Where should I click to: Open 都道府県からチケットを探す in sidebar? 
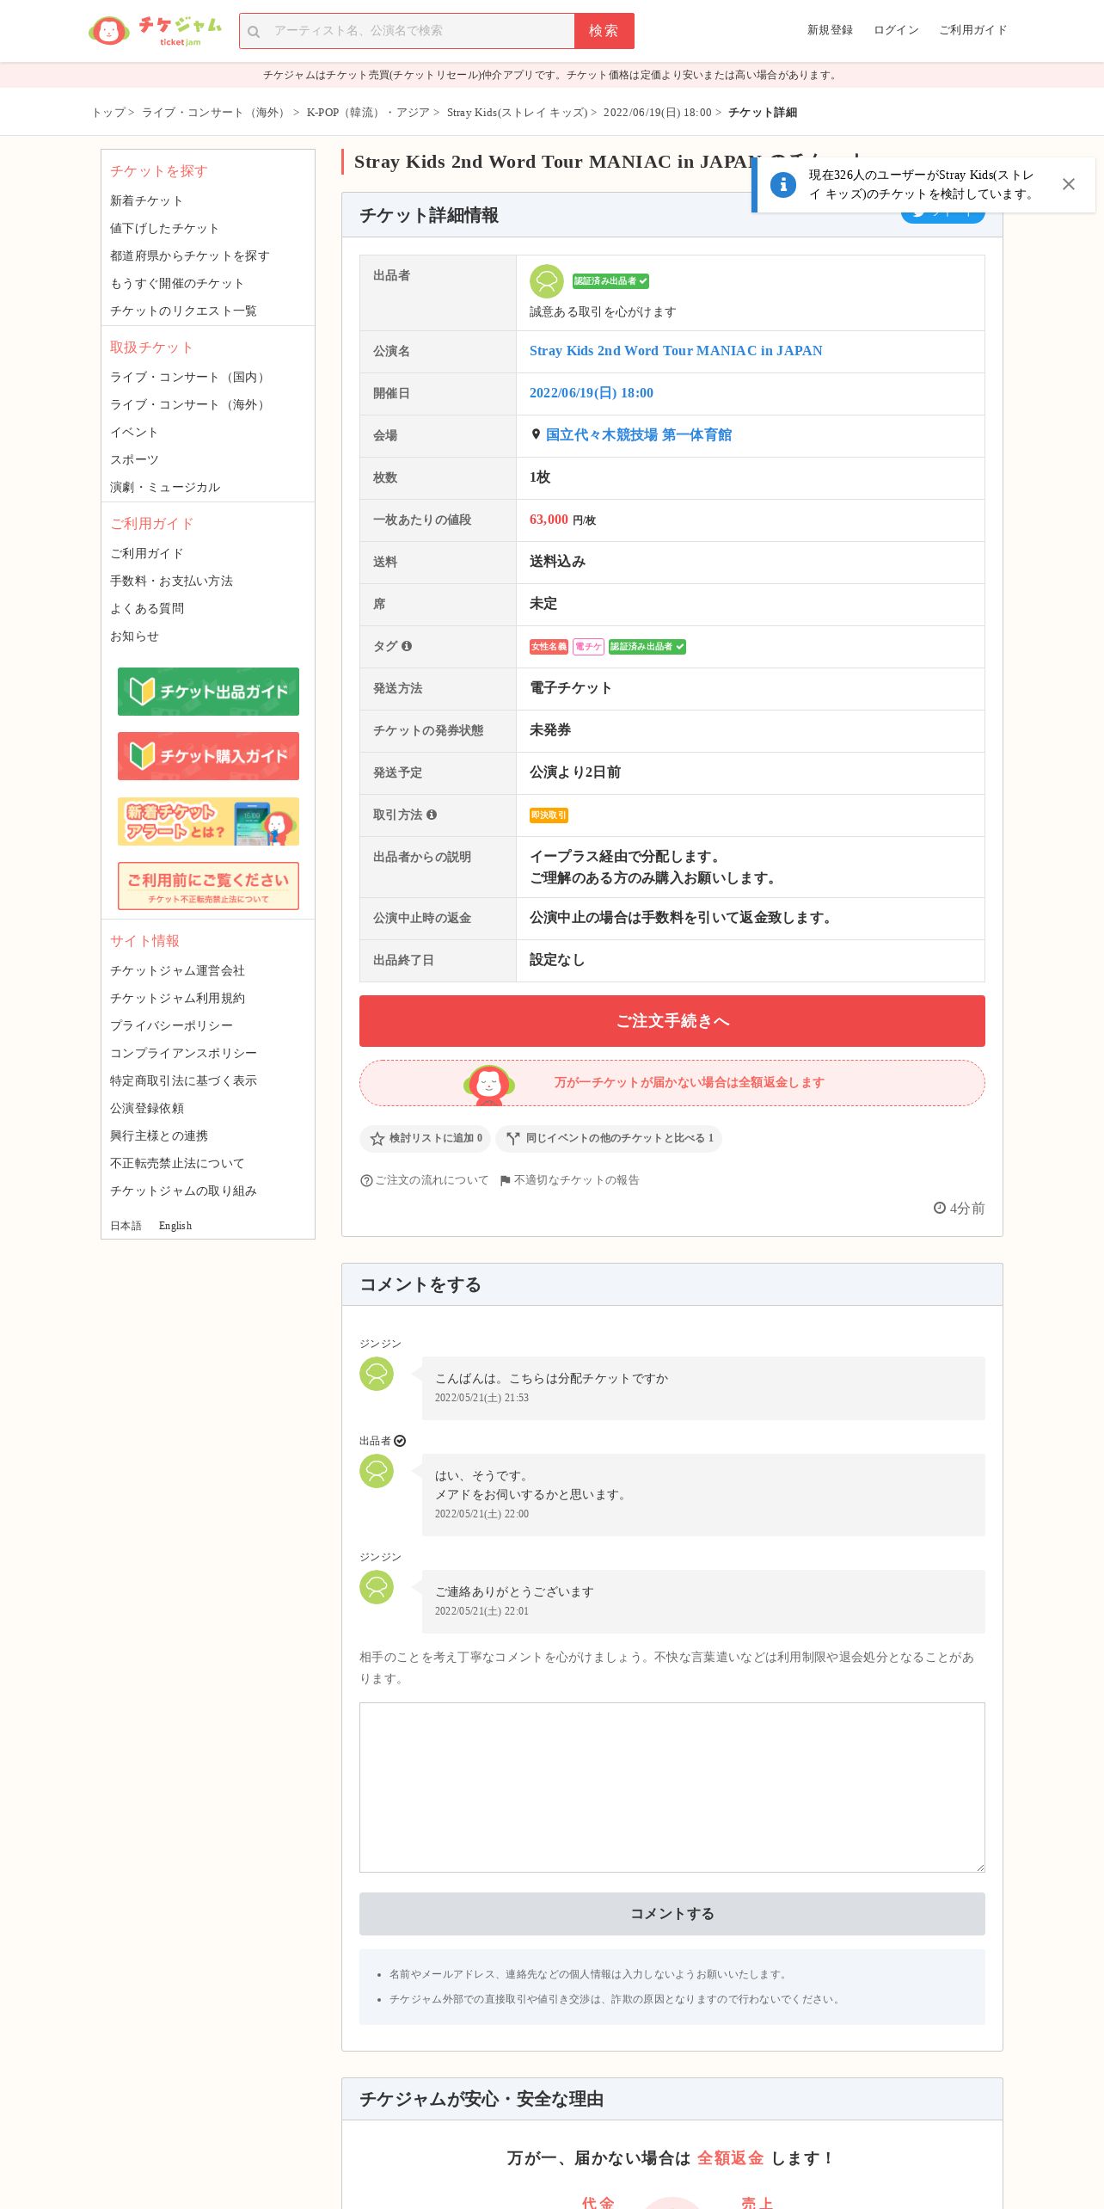(x=189, y=255)
